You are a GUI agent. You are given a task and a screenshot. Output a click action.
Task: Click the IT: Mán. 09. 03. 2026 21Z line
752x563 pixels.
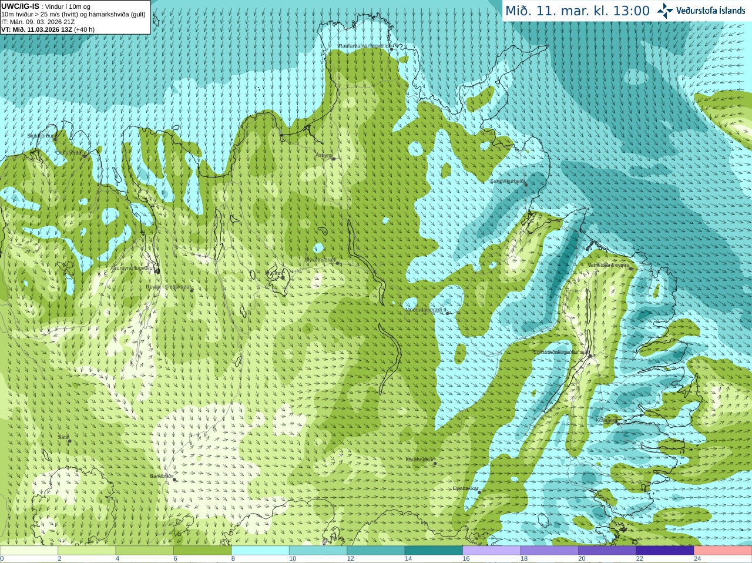[x=36, y=22]
